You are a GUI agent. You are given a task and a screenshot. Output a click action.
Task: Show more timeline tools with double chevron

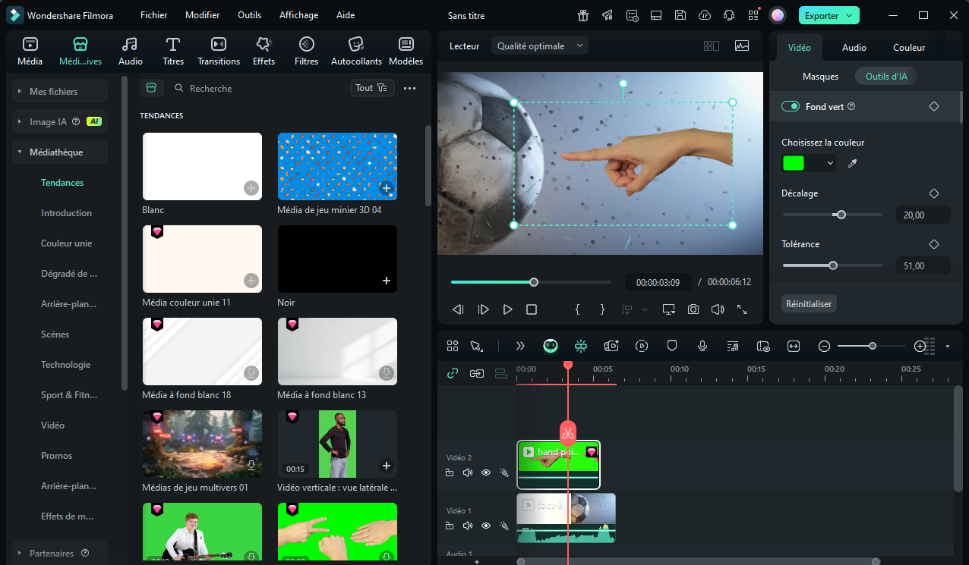520,346
